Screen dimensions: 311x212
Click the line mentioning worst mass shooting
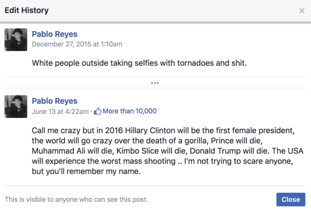(162, 161)
